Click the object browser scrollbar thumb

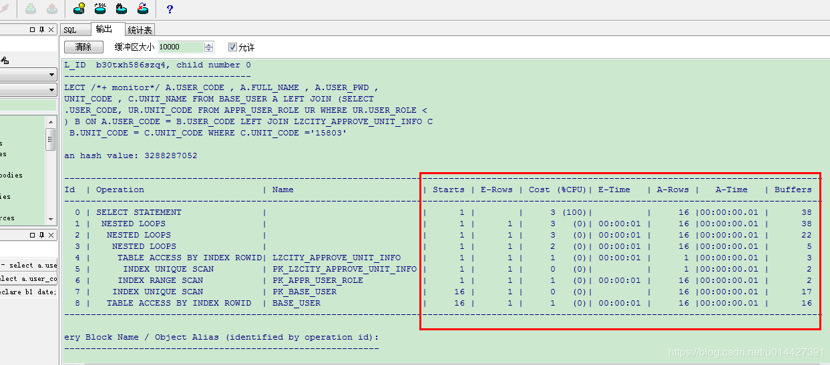click(x=51, y=139)
